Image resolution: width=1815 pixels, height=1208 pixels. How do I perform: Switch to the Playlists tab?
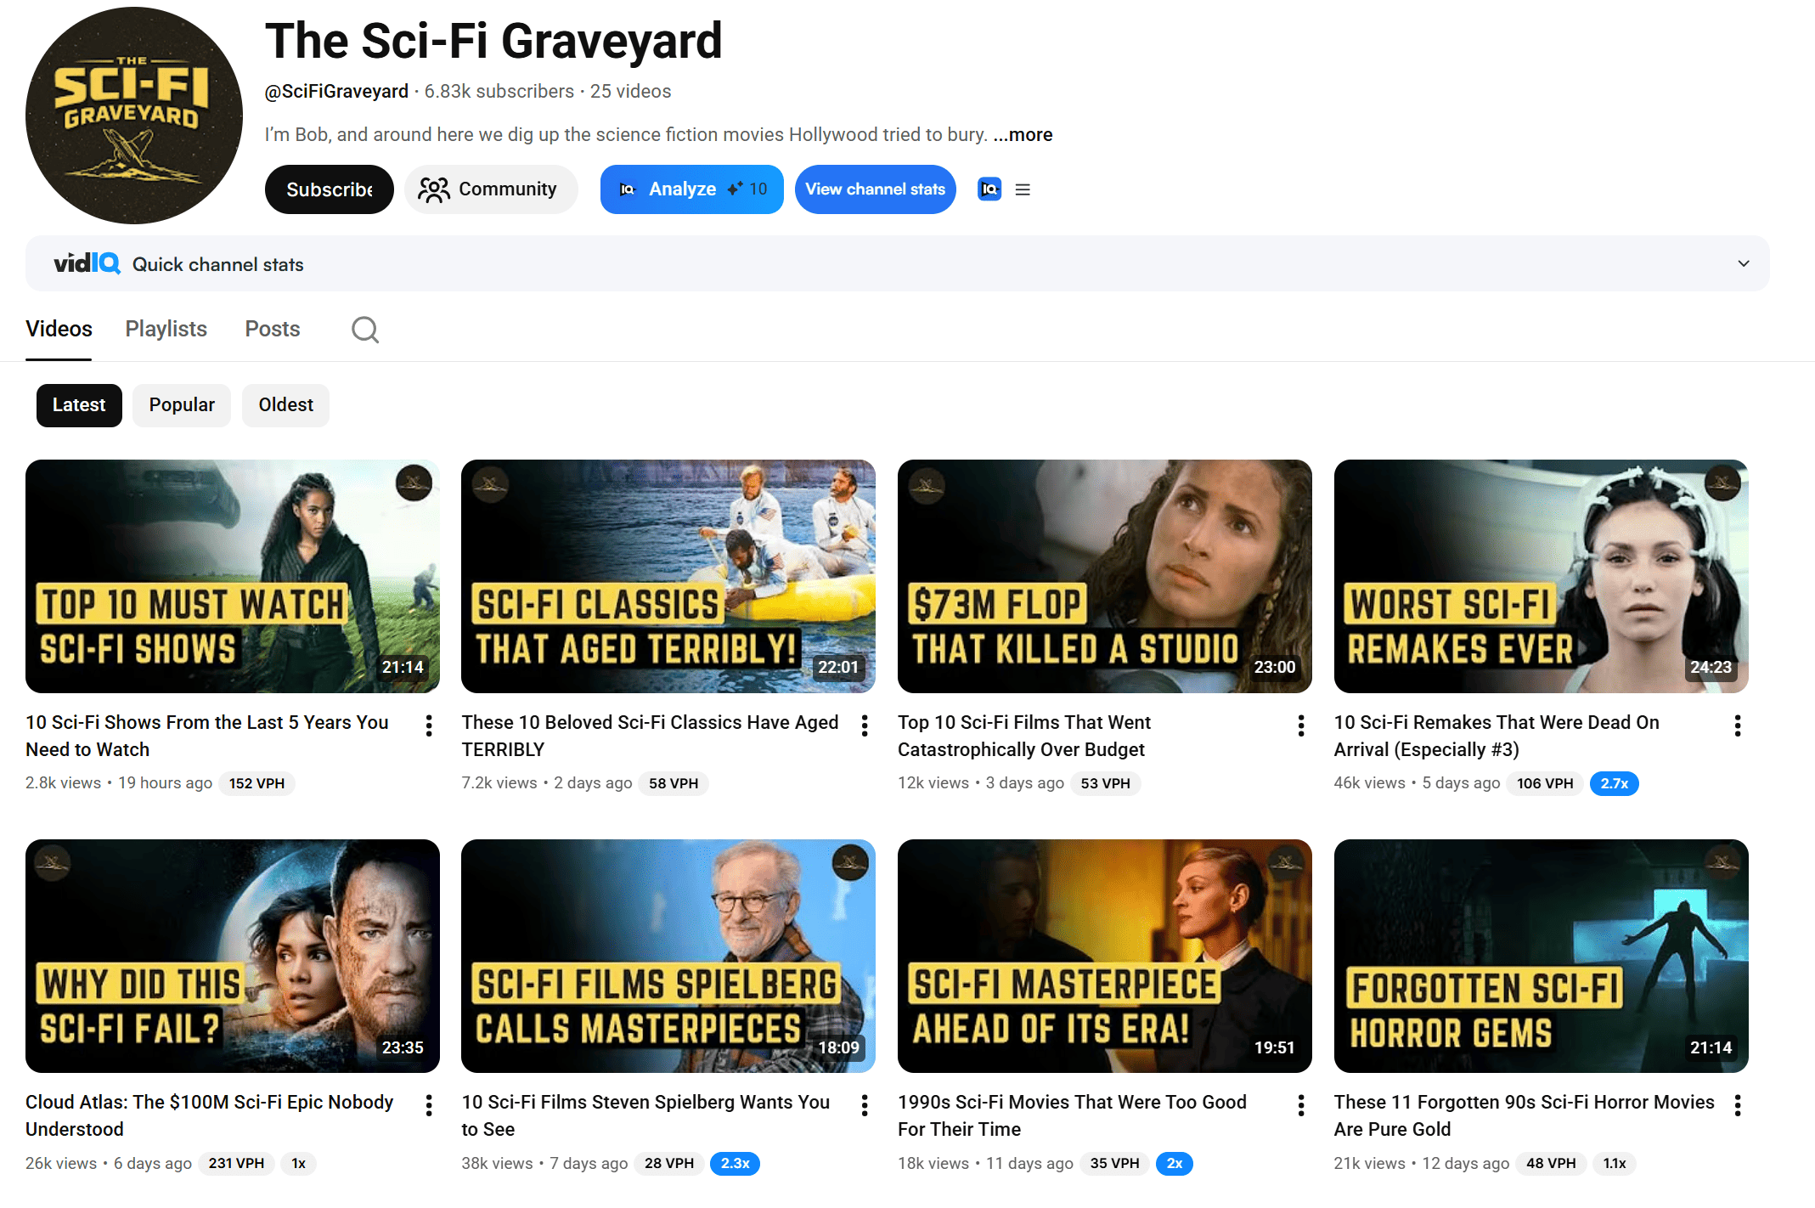click(166, 329)
